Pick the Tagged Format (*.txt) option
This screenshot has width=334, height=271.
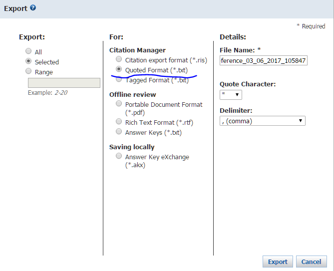(119, 79)
